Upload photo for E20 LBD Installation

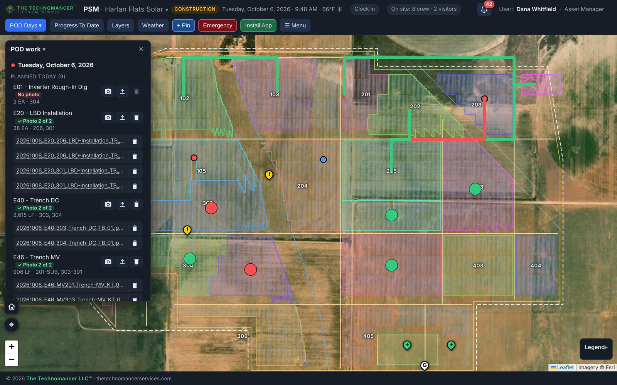(122, 117)
